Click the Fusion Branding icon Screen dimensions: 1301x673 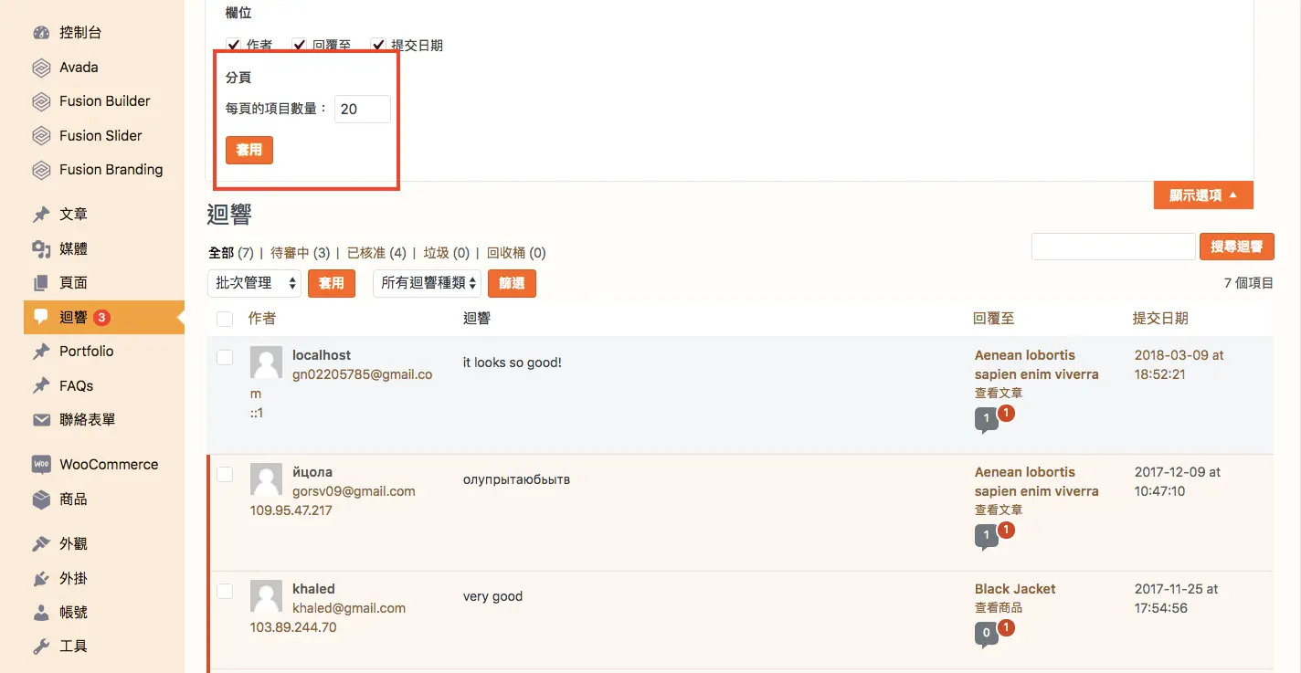point(41,170)
